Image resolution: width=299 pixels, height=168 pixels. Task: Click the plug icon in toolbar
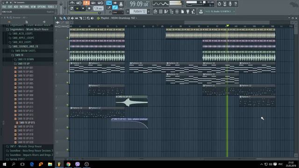point(188,12)
